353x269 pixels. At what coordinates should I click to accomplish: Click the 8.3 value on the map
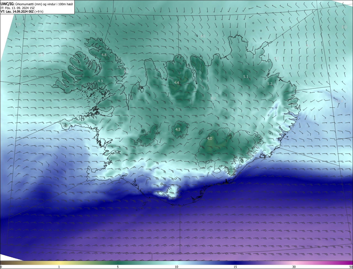click(213, 98)
